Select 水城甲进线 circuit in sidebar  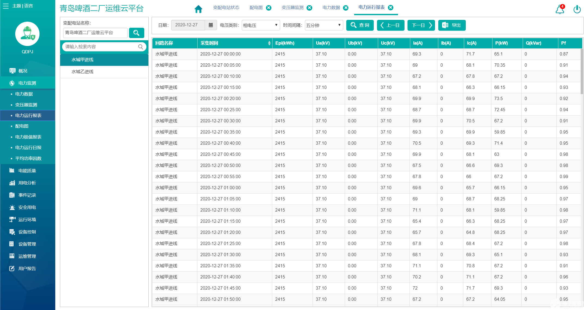click(x=83, y=60)
